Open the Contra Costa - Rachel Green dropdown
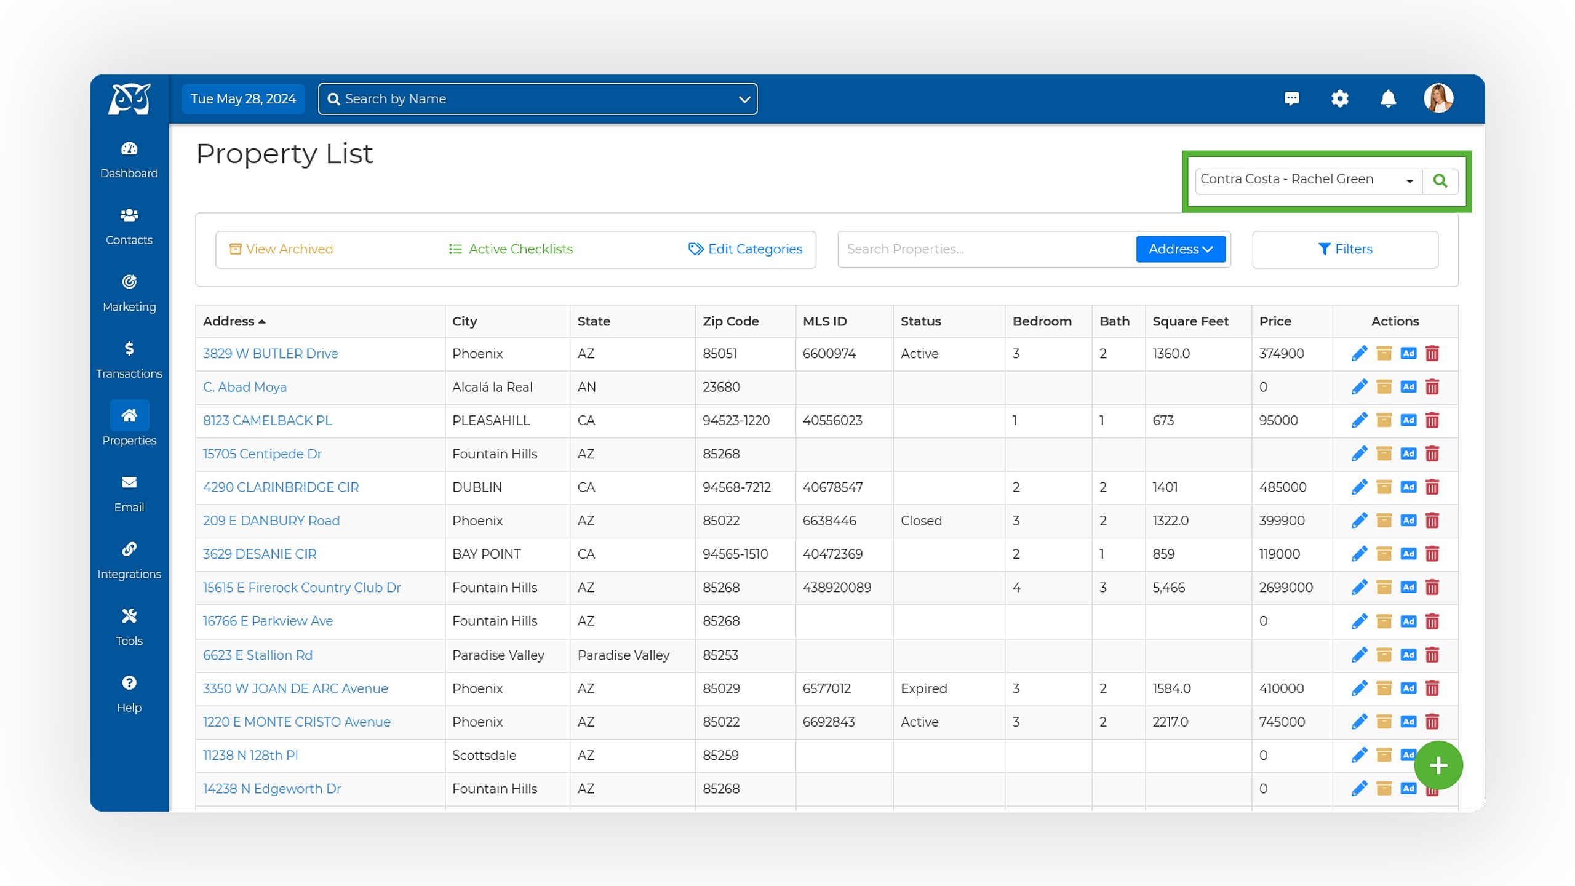1575x886 pixels. tap(1308, 180)
